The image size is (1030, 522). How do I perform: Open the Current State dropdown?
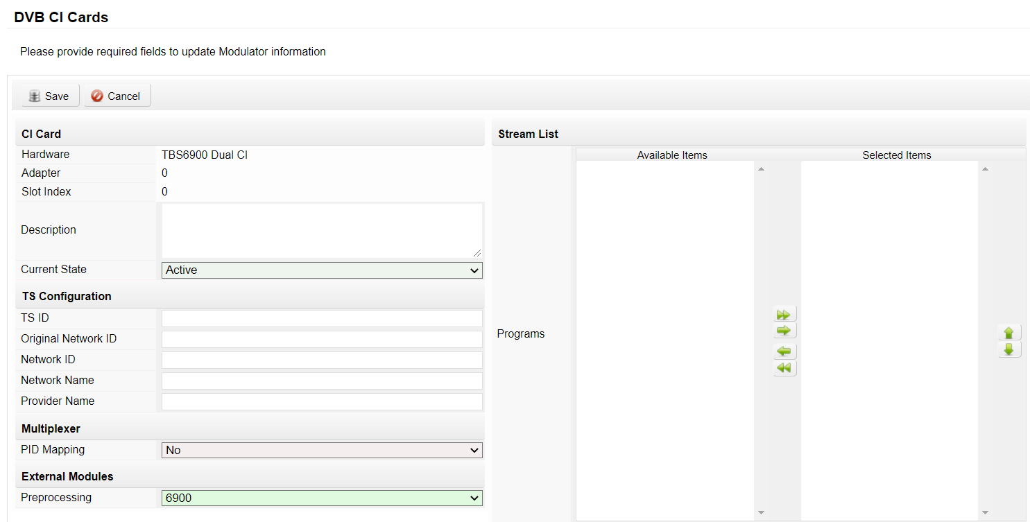[322, 270]
